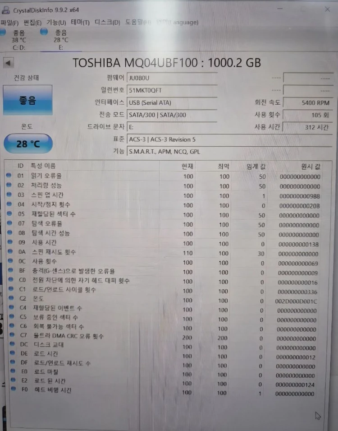Click the standard field ACS-3 Revision 5
This screenshot has width=338, height=431.
(229, 139)
